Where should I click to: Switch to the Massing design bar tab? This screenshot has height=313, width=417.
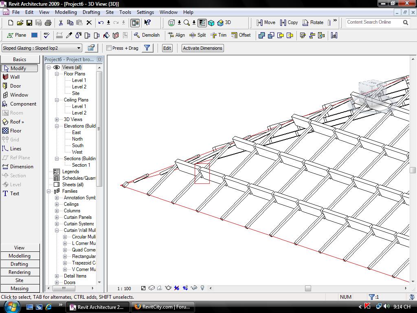pyautogui.click(x=20, y=289)
